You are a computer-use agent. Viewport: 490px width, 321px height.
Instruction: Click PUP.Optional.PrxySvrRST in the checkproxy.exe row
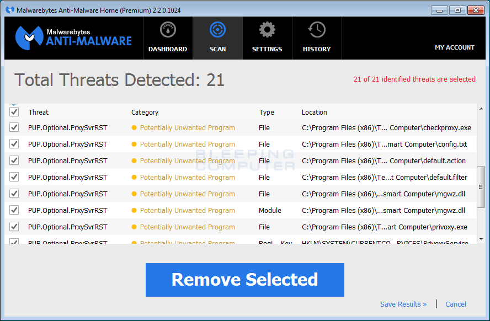tap(67, 128)
